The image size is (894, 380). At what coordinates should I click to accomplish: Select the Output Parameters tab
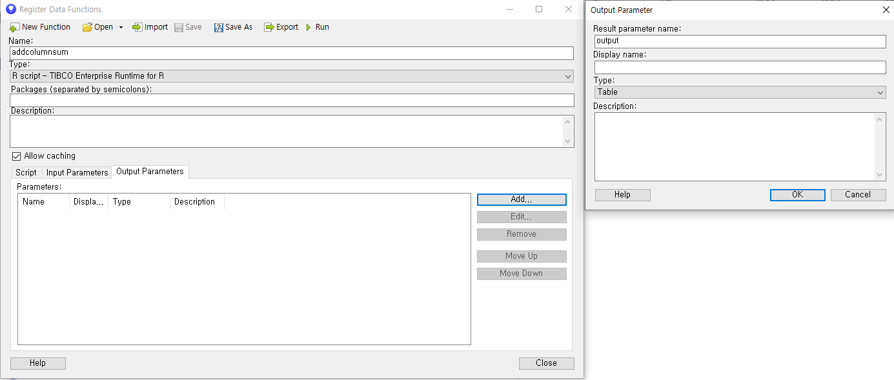(x=150, y=172)
